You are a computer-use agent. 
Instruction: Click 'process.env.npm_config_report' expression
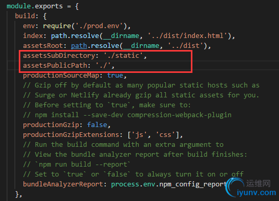tap(169, 184)
